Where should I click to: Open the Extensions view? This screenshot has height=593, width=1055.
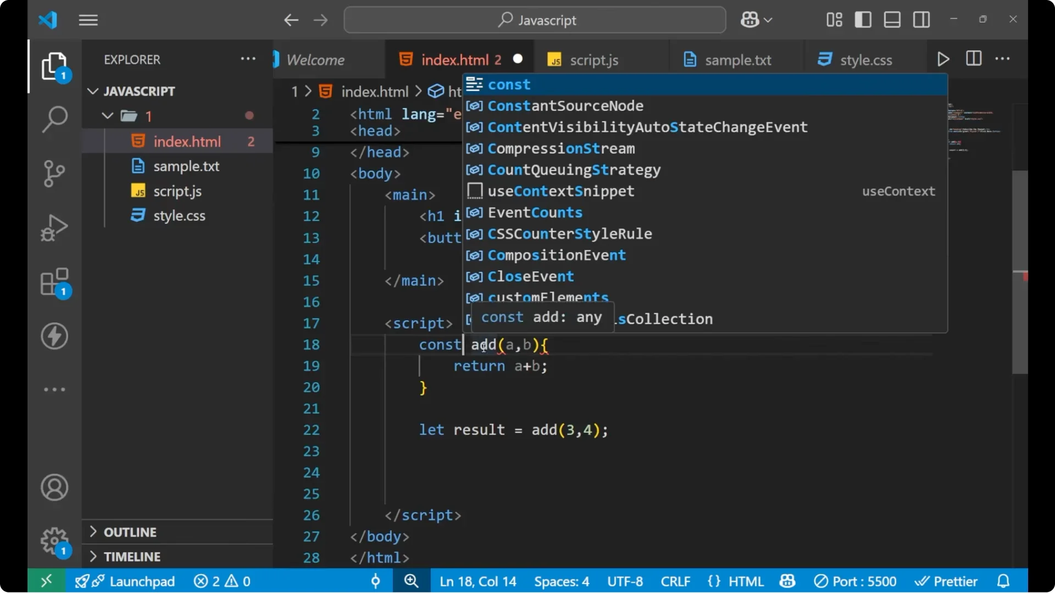(x=53, y=281)
